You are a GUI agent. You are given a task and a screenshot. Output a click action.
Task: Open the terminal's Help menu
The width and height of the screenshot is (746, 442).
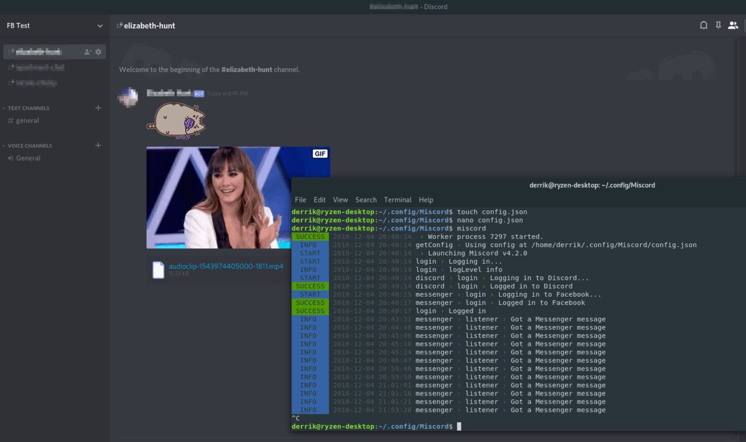[x=426, y=200]
